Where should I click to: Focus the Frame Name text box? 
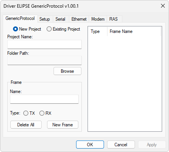44,99
